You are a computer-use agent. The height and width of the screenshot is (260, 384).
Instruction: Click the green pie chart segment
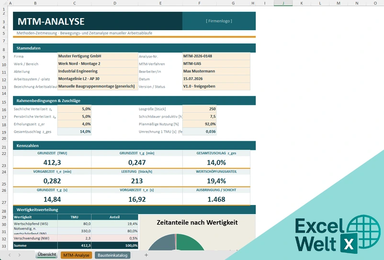(x=190, y=243)
